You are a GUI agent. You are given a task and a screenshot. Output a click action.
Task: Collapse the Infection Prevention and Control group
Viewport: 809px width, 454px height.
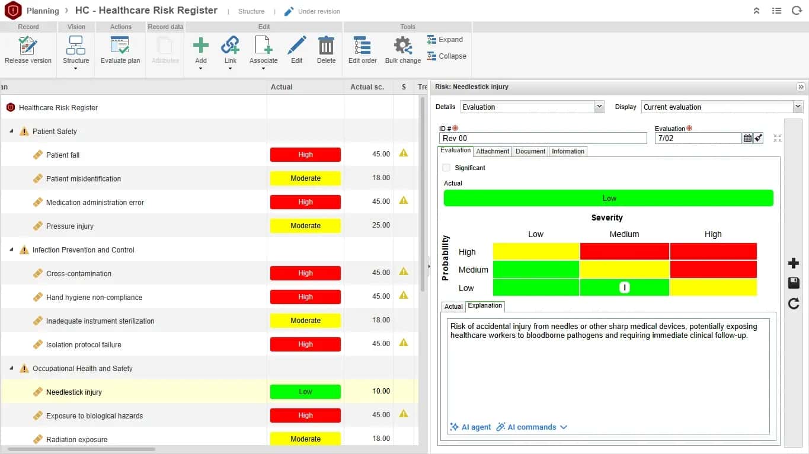point(11,250)
